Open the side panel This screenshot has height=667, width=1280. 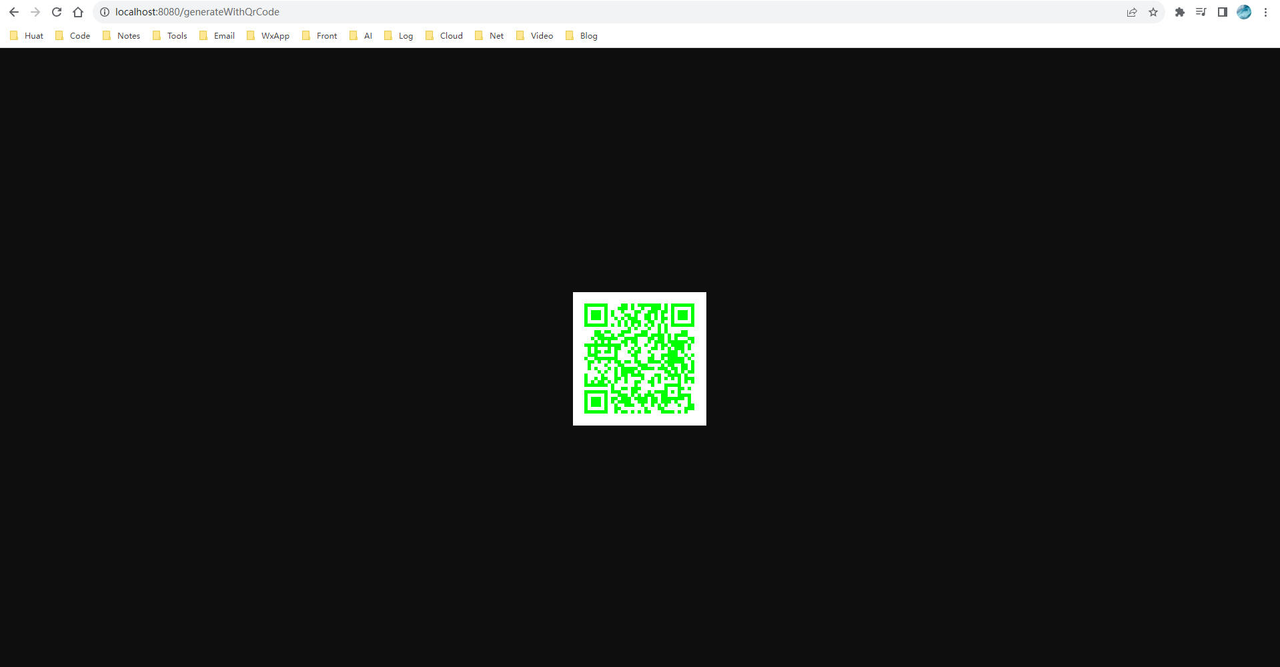point(1222,11)
